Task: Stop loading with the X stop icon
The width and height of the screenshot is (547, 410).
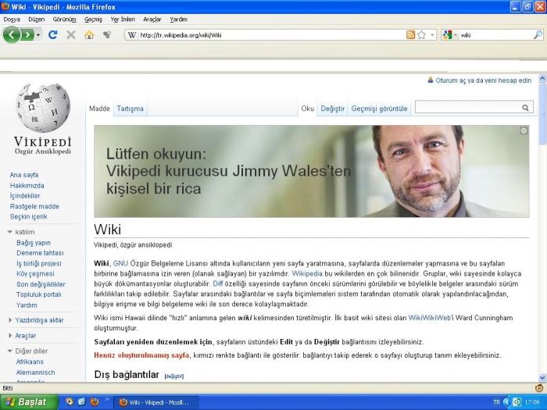Action: pos(71,34)
